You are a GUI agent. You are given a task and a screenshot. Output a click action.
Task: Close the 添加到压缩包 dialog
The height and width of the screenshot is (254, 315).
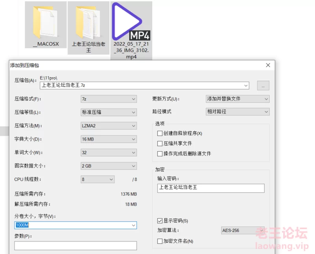[x=268, y=65]
